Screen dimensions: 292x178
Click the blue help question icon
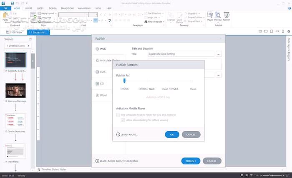(x=289, y=8)
